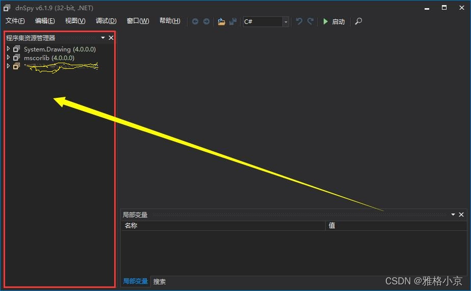Viewport: 471px width, 291px height.
Task: Close the 程序集资源管理器 panel
Action: pos(111,38)
